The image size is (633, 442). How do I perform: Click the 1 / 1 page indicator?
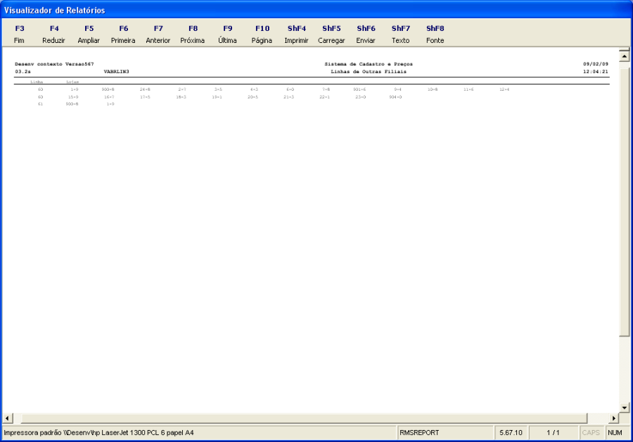pyautogui.click(x=553, y=433)
